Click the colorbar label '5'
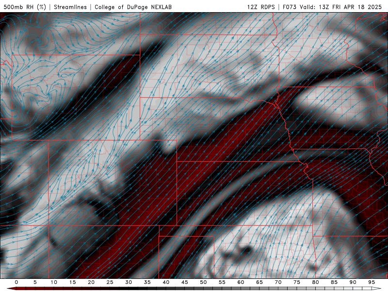This screenshot has height=291, width=388. pos(35,282)
